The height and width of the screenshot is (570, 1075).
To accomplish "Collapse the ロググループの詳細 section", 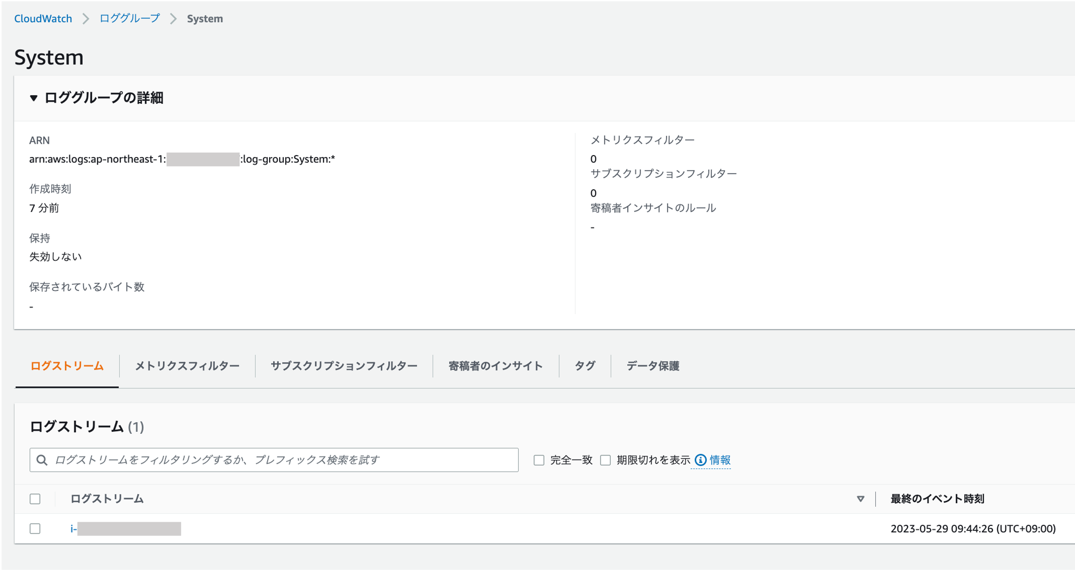I will pos(34,98).
